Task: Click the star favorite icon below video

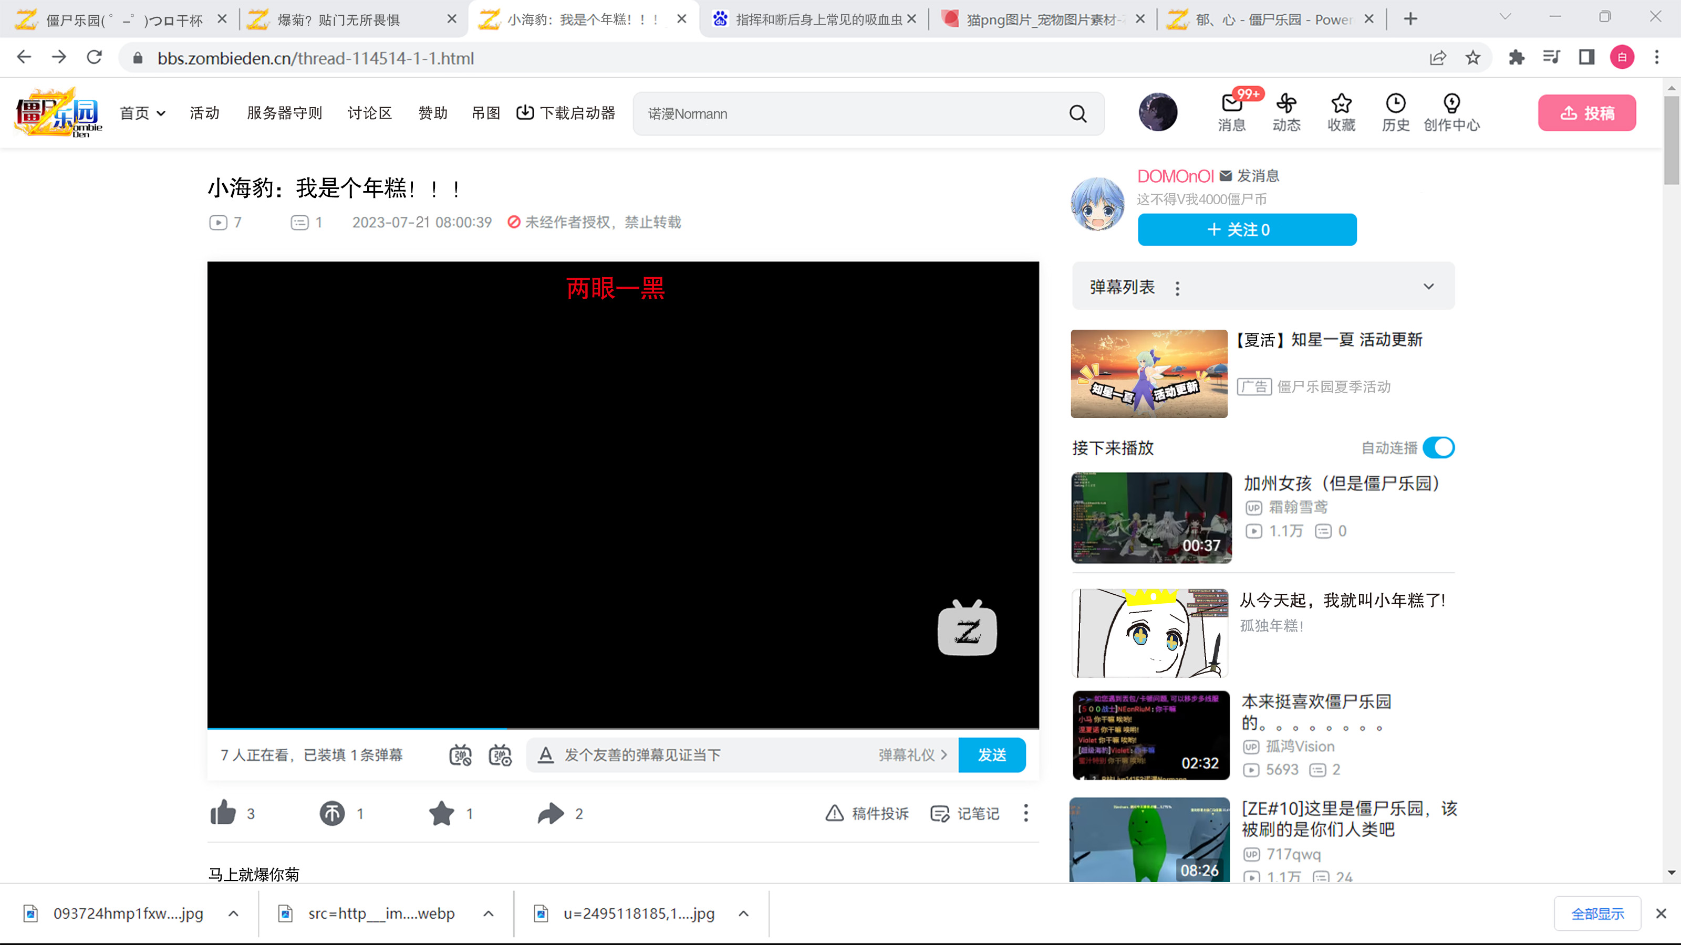Action: 442,813
